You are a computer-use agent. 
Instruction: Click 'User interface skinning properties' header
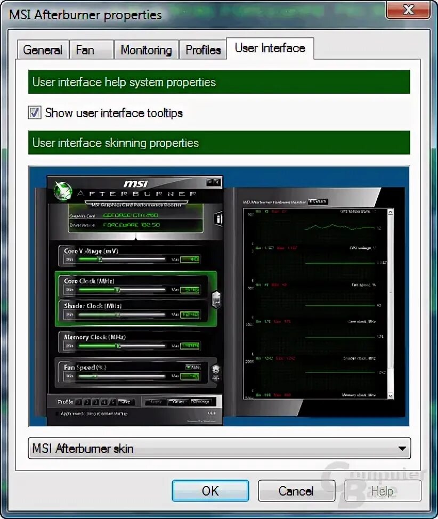pyautogui.click(x=219, y=143)
